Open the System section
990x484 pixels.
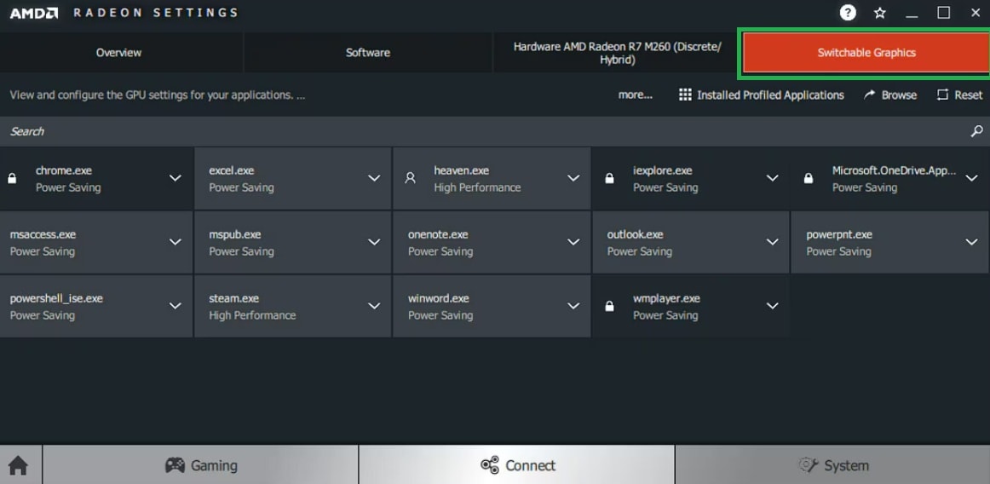click(x=832, y=465)
